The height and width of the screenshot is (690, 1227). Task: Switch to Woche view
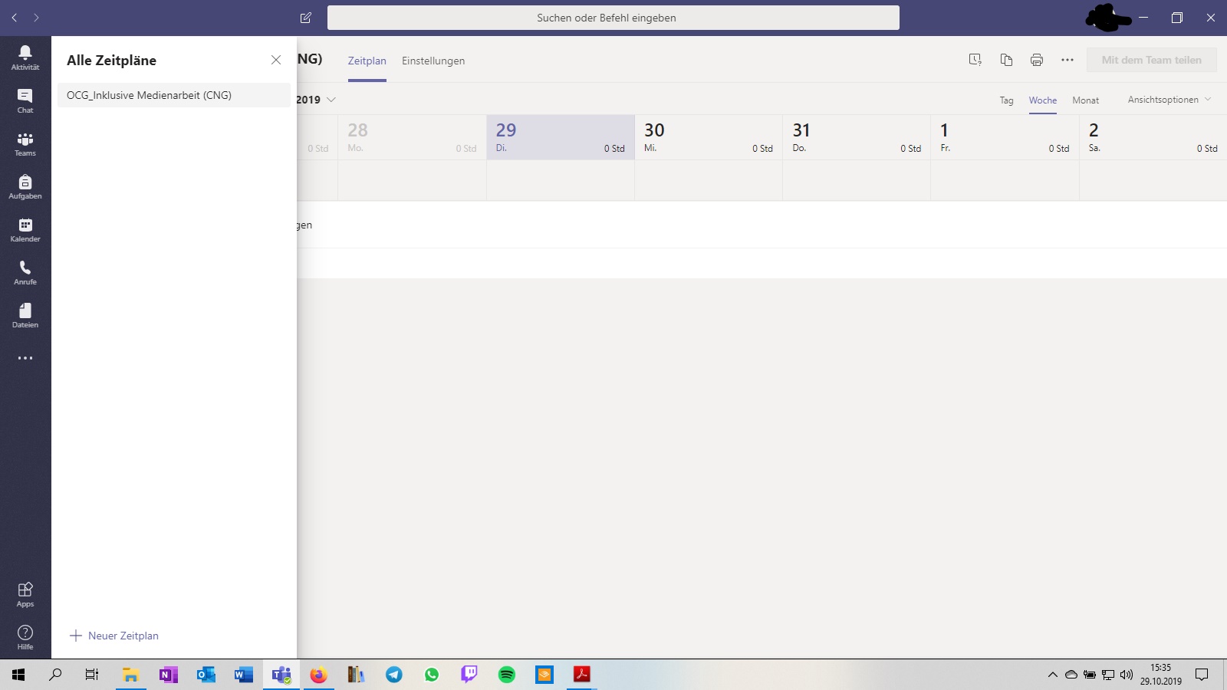coord(1043,100)
